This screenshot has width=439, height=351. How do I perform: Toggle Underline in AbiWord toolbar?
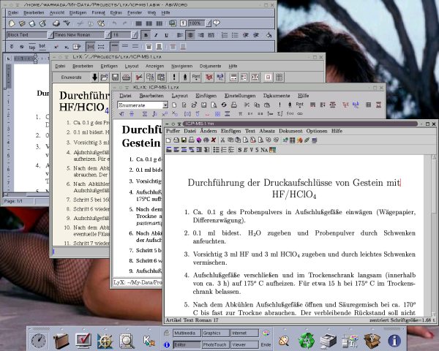(x=166, y=35)
